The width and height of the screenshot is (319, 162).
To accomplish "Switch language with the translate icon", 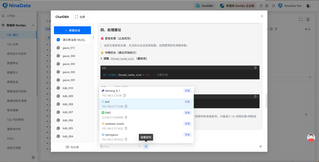I will tap(308, 6).
